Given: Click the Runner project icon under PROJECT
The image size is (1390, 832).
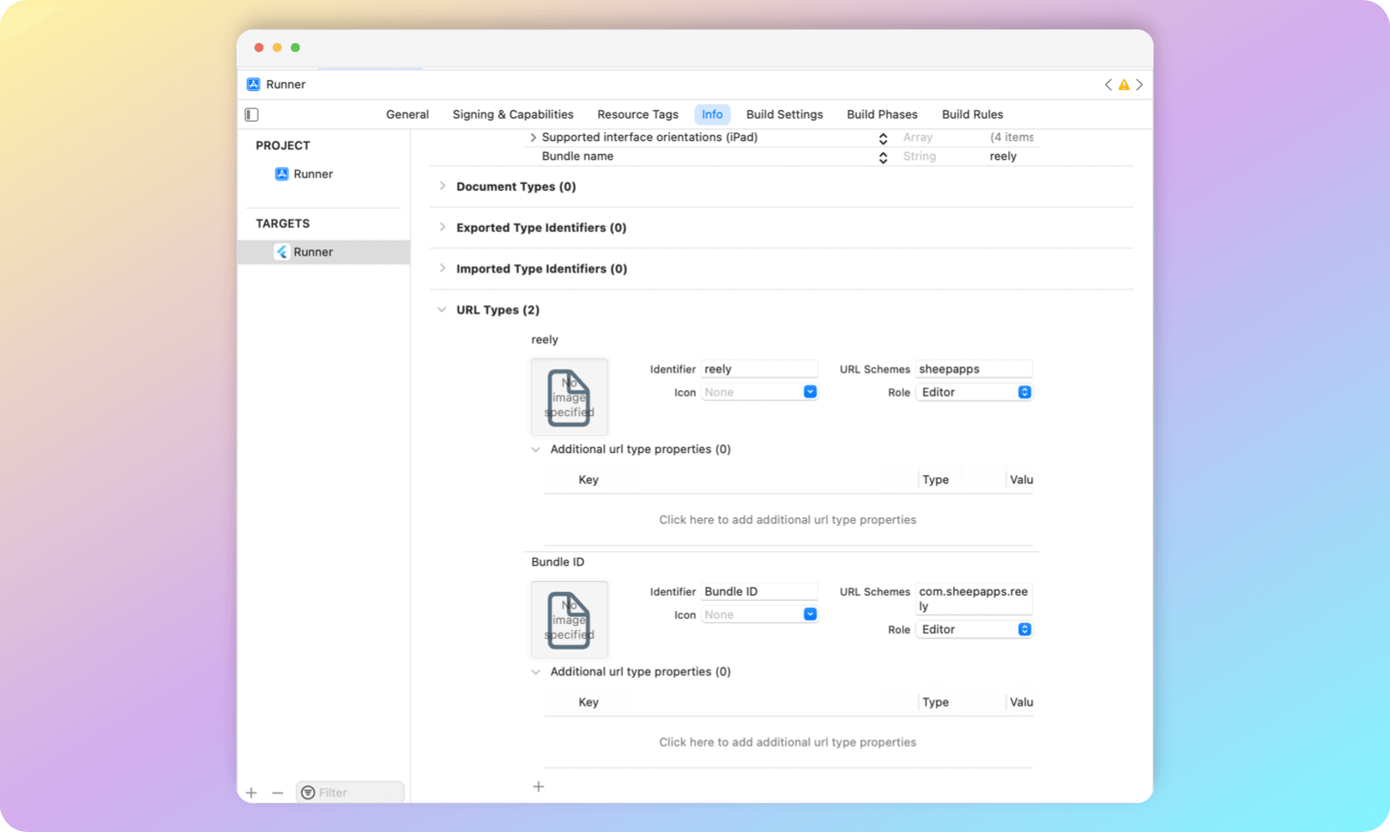Looking at the screenshot, I should [x=282, y=174].
